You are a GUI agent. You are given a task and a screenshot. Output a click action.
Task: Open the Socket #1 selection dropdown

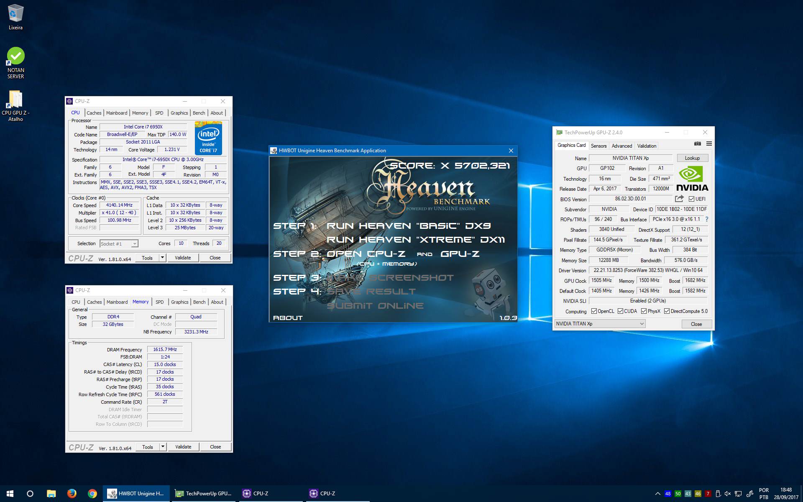pyautogui.click(x=119, y=243)
